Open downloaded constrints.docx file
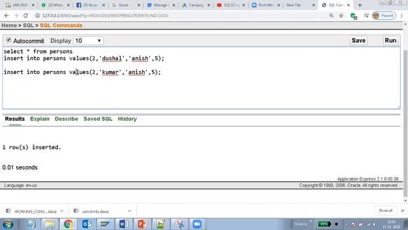The height and width of the screenshot is (230, 408). [92, 211]
